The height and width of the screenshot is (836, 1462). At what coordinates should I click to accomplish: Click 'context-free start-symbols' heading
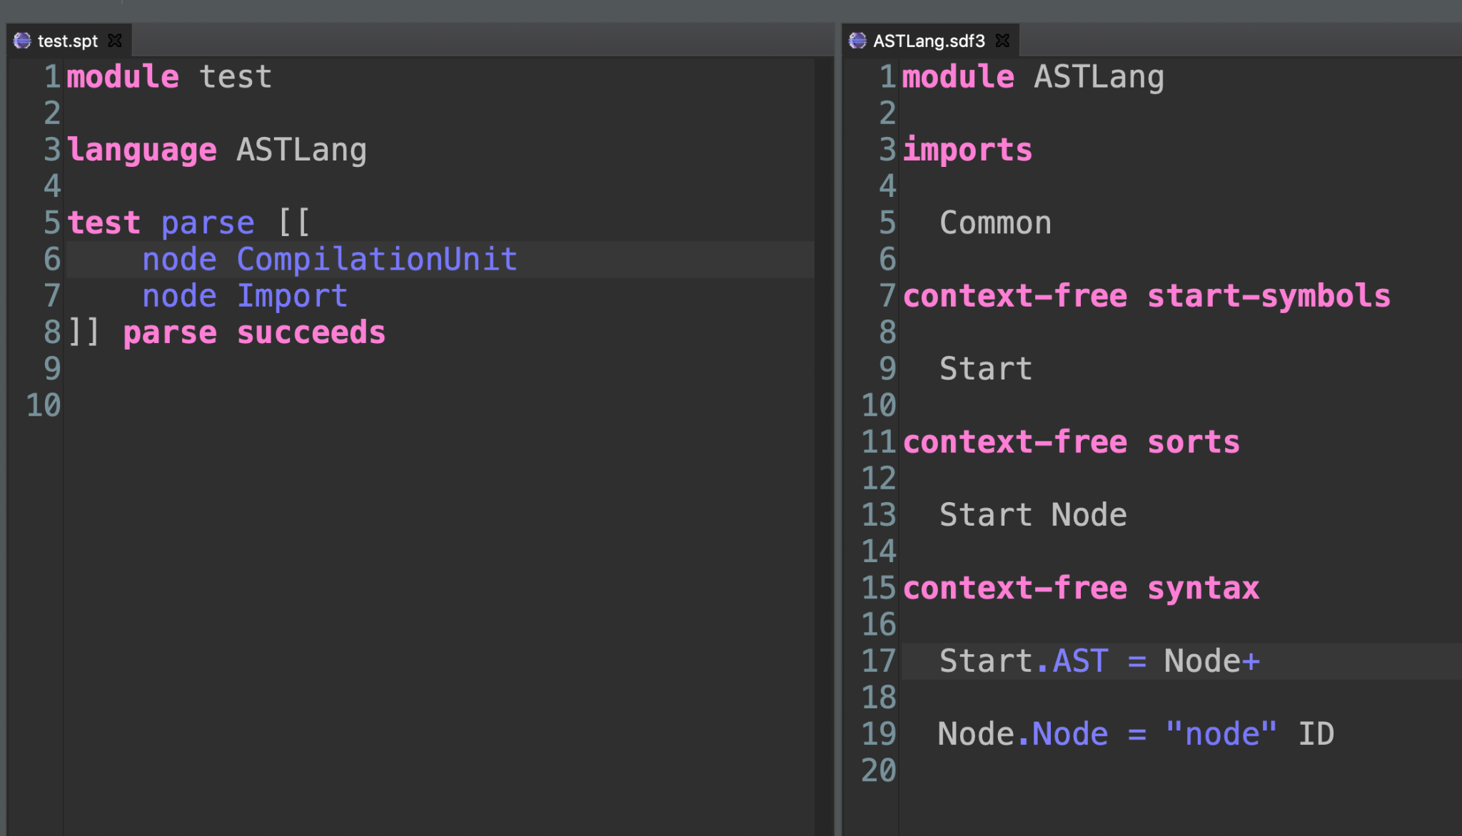(x=1146, y=296)
